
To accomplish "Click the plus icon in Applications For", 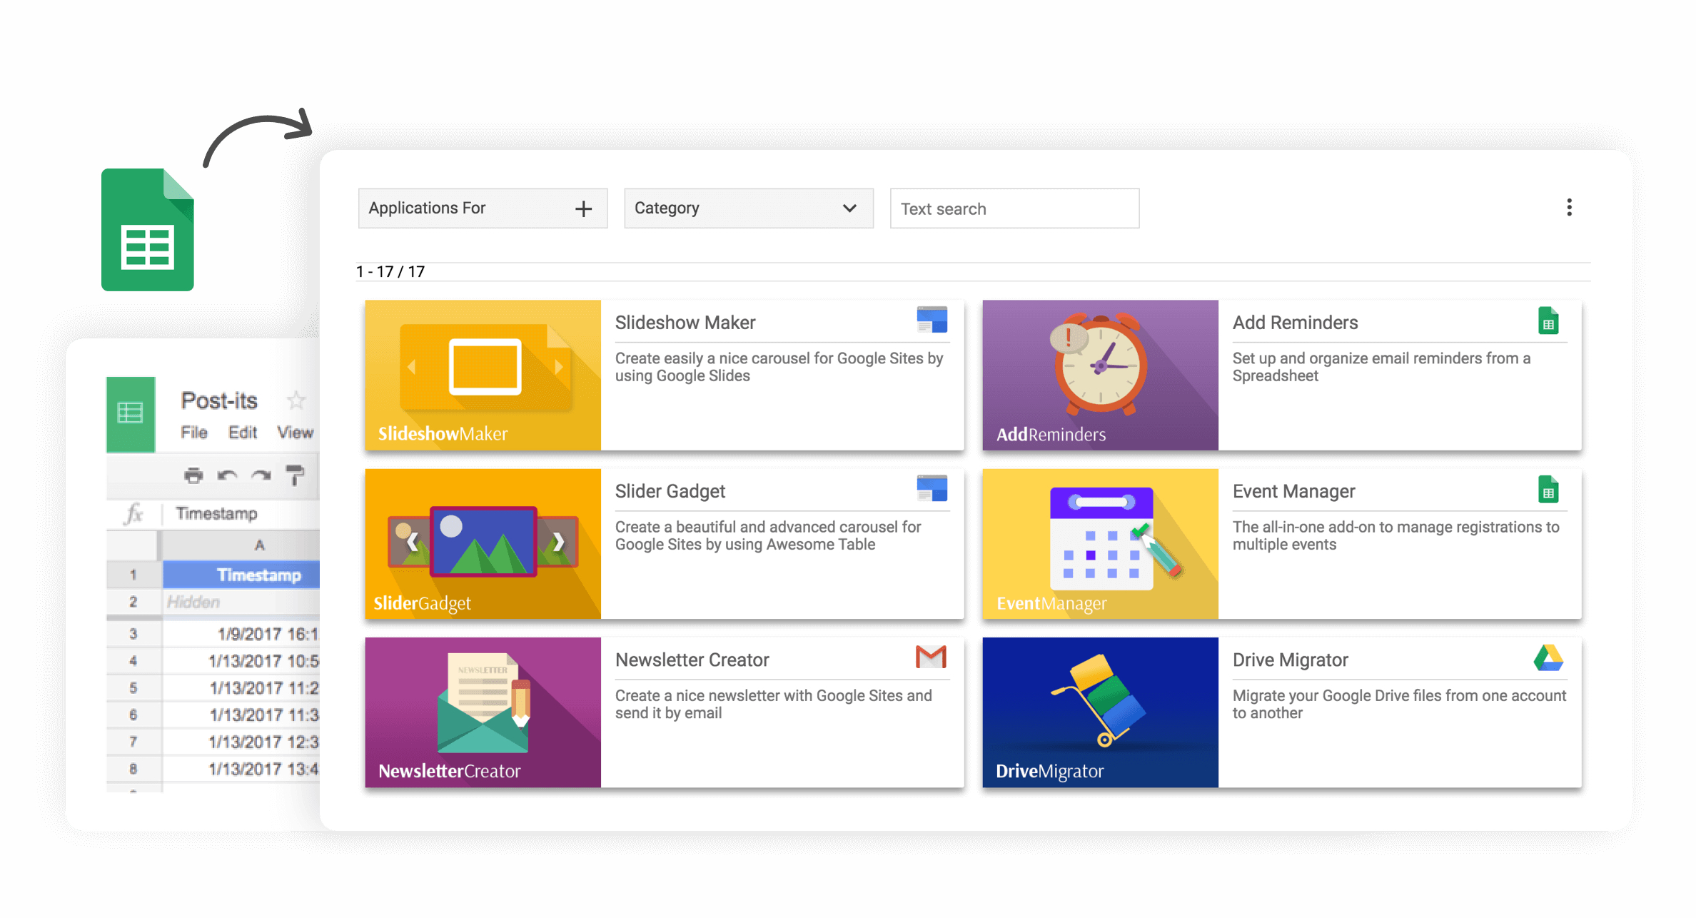I will point(583,208).
